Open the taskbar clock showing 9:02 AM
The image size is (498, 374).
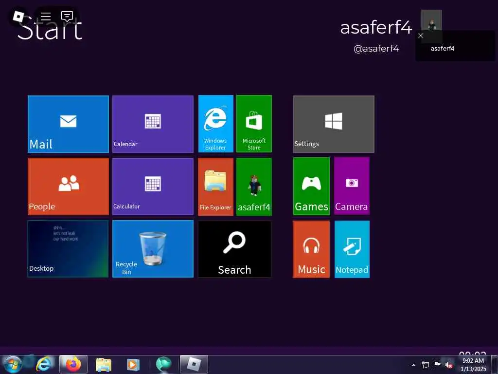[x=473, y=365]
